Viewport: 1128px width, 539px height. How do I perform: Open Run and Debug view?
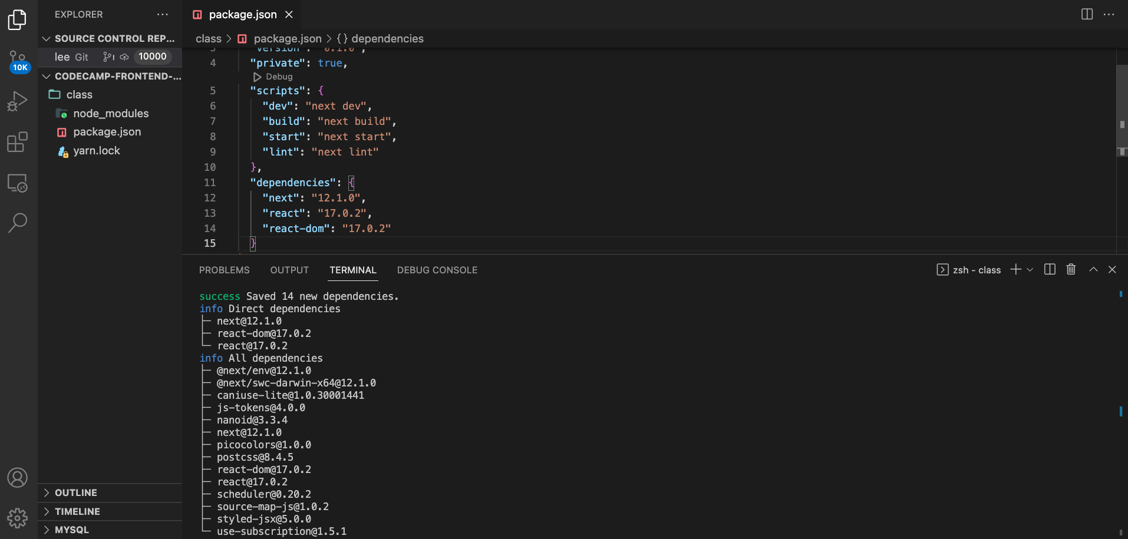(x=18, y=101)
